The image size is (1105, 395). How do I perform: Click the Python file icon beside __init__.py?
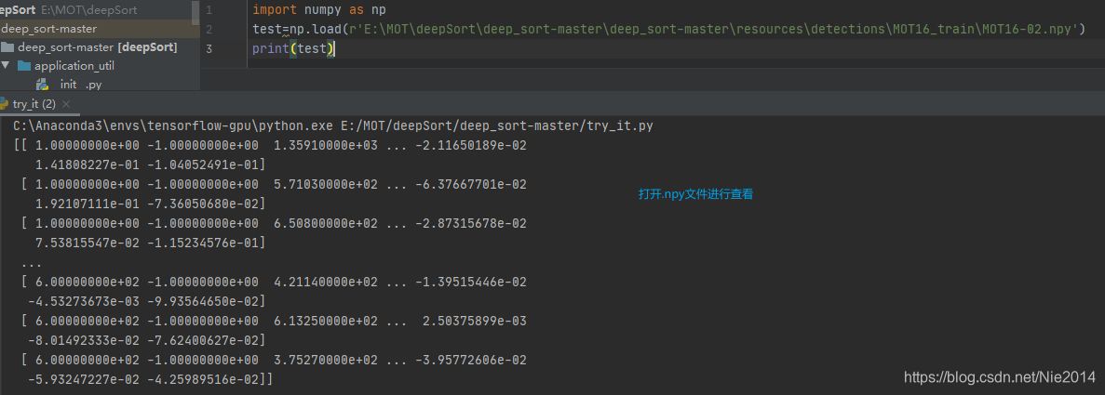(43, 85)
